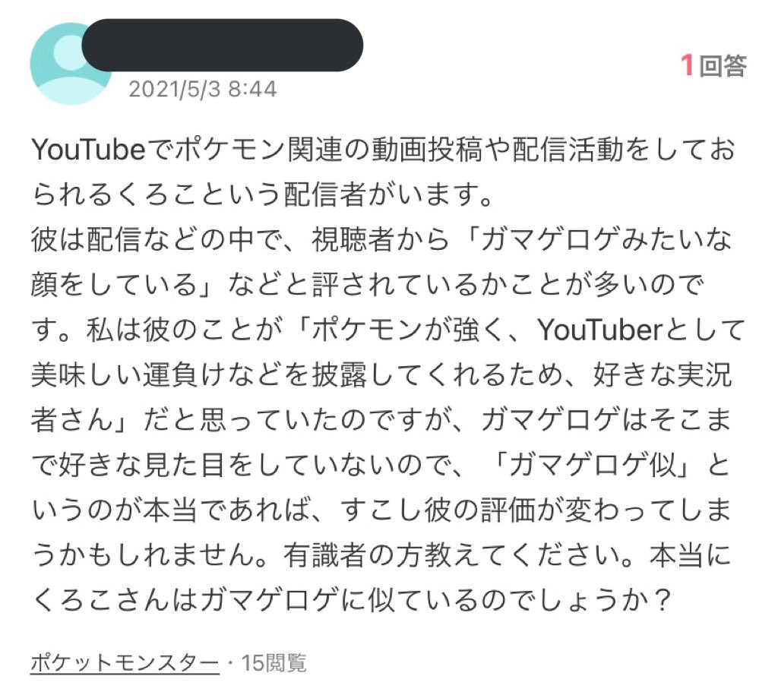Click the word YouTube starting the question

pos(88,150)
